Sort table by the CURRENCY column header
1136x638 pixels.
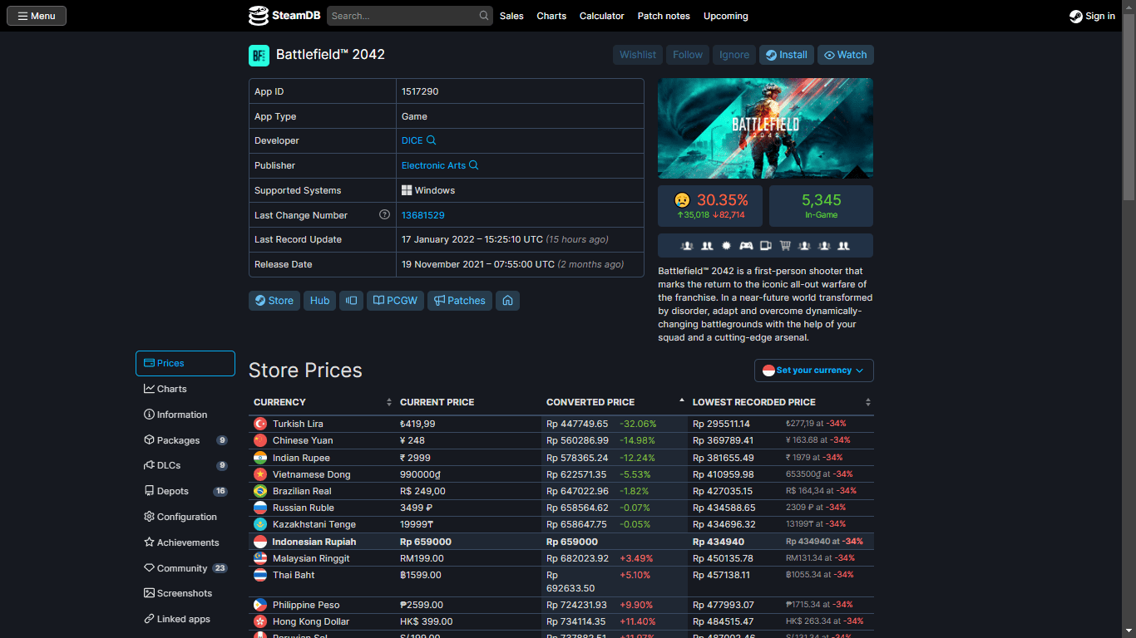click(322, 402)
